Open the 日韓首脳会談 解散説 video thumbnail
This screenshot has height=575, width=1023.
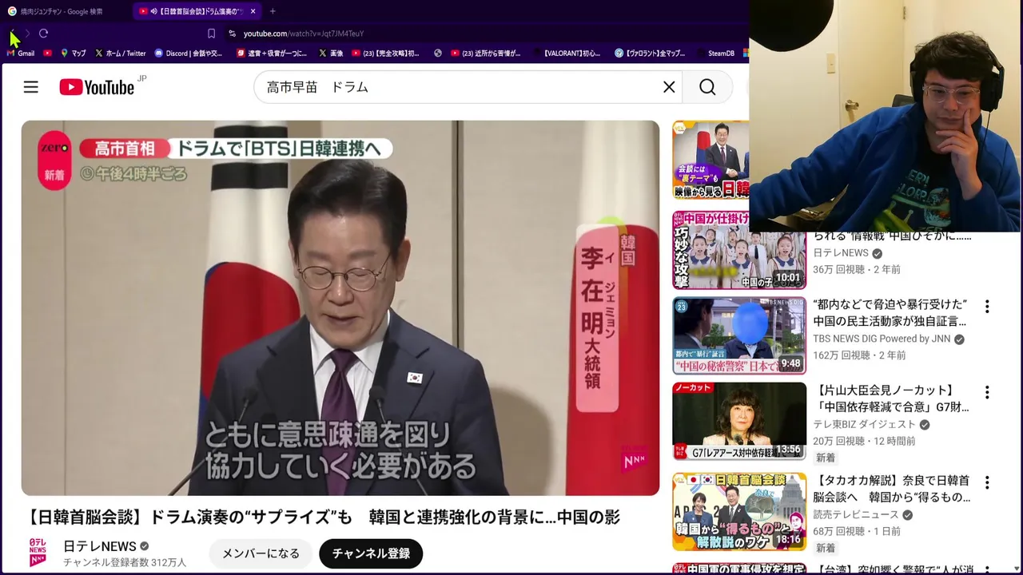(739, 511)
